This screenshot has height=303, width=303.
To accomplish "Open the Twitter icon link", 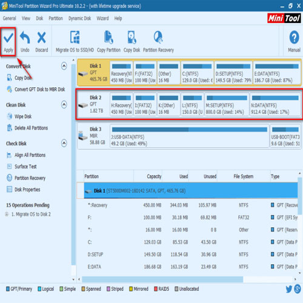I will click(x=289, y=289).
